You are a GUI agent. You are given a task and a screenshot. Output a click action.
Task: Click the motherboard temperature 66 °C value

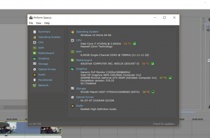146,64
